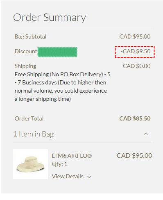Click the longer shipping time note

coord(43,99)
